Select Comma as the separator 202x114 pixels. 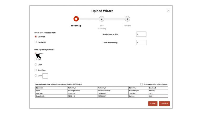pyautogui.click(x=36, y=54)
